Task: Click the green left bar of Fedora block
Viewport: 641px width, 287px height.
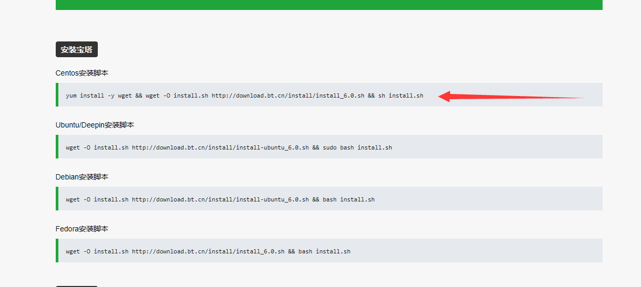Action: 57,251
